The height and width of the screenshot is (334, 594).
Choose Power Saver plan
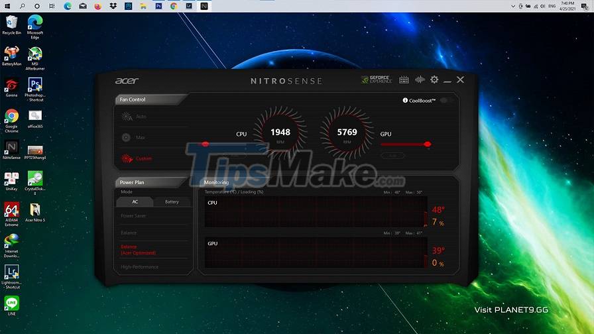(133, 215)
